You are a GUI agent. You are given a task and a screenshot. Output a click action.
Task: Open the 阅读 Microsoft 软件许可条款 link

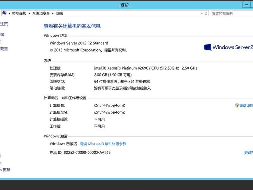point(103,144)
